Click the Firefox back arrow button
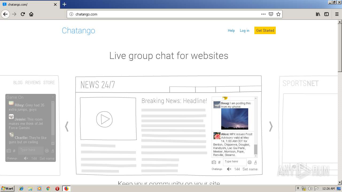This screenshot has height=192, width=342. [x=5, y=14]
